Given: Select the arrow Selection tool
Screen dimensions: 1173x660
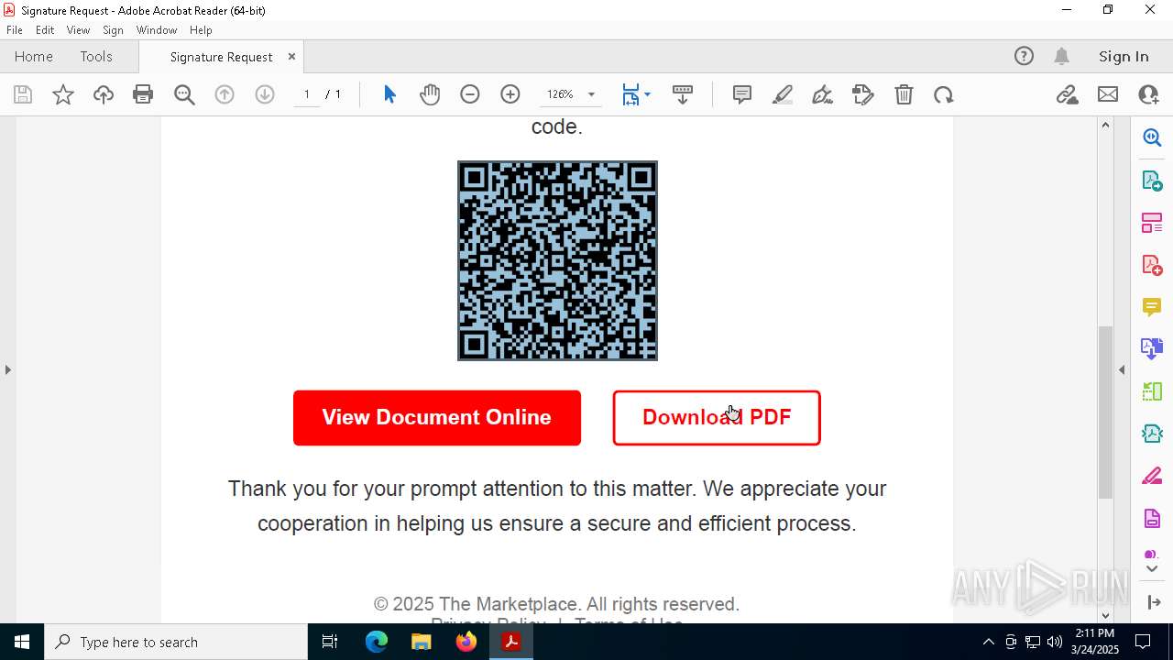Looking at the screenshot, I should coord(389,94).
